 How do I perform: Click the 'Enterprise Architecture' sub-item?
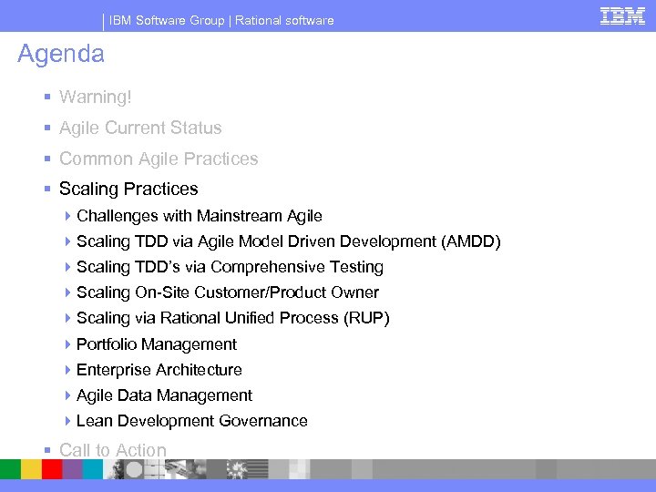[159, 370]
